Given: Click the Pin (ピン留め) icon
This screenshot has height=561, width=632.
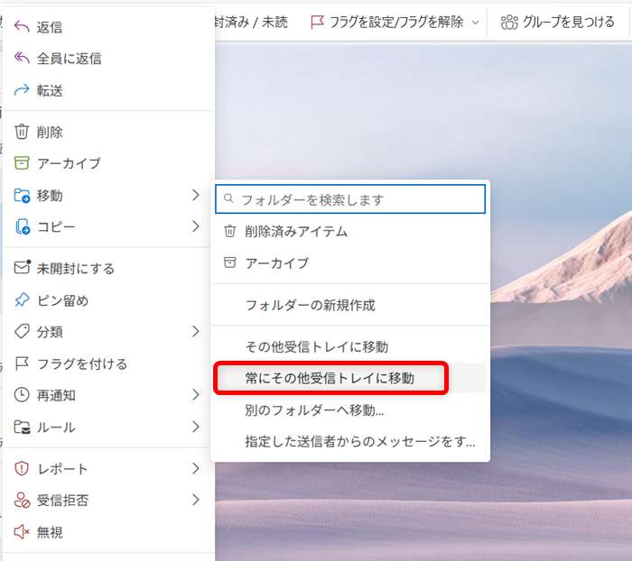Looking at the screenshot, I should click(x=23, y=300).
